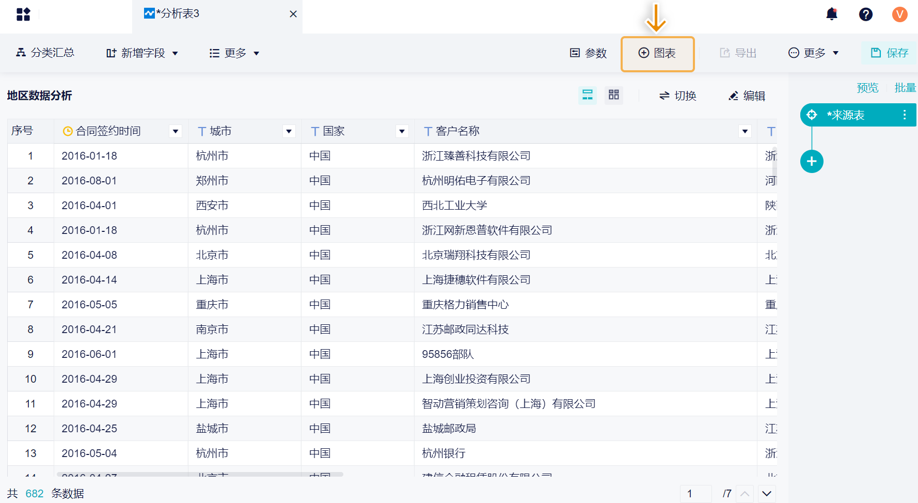Viewport: 918px width, 503px height.
Task: Click city cell 盐城市
Action: (245, 429)
